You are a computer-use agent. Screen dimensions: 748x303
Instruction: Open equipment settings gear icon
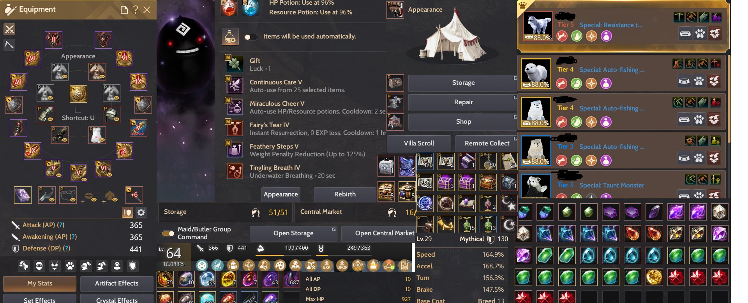pos(141,212)
